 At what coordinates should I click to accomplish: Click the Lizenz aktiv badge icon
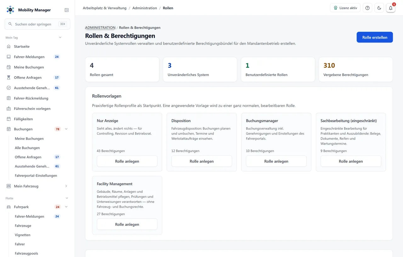[x=336, y=8]
